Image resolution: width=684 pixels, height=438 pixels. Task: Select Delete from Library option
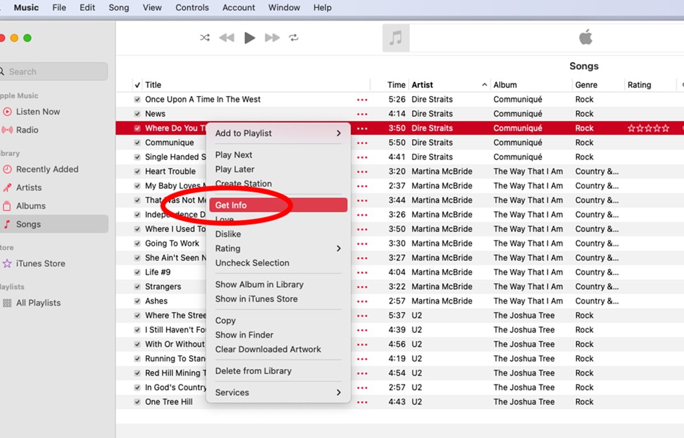click(x=253, y=371)
